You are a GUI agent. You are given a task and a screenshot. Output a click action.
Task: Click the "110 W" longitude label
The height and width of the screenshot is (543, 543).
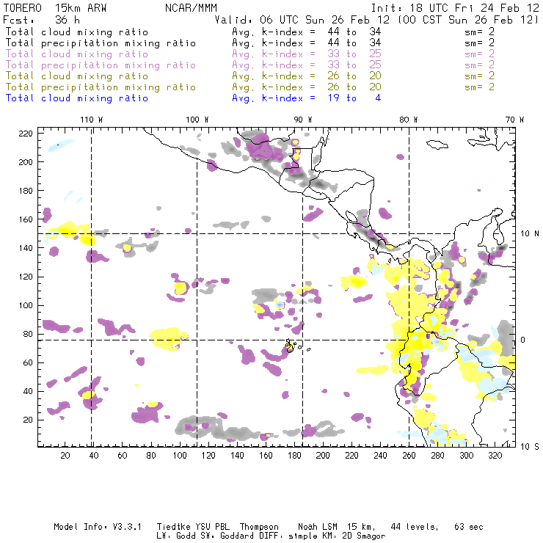(x=92, y=120)
